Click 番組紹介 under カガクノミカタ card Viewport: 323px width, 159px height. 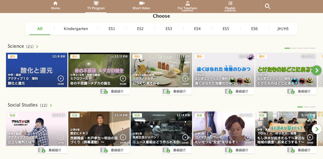coord(177,91)
